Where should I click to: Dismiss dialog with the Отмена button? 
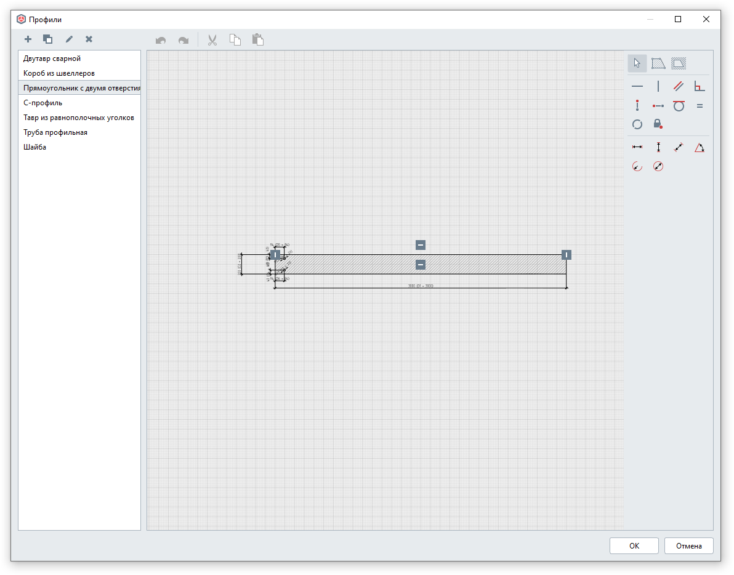pos(689,546)
